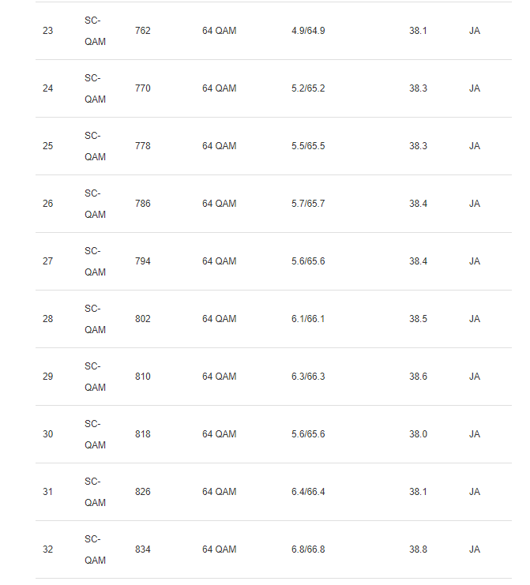Select the 762 frequency cell
530x585 pixels.
(143, 31)
